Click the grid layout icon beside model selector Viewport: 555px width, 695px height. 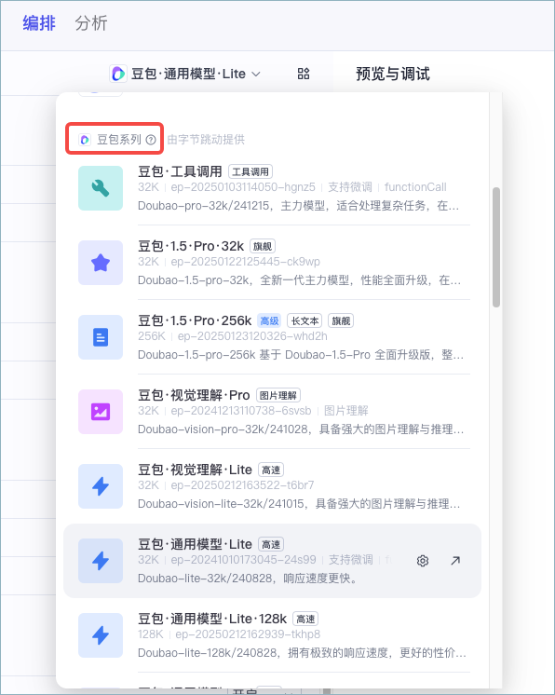[304, 74]
